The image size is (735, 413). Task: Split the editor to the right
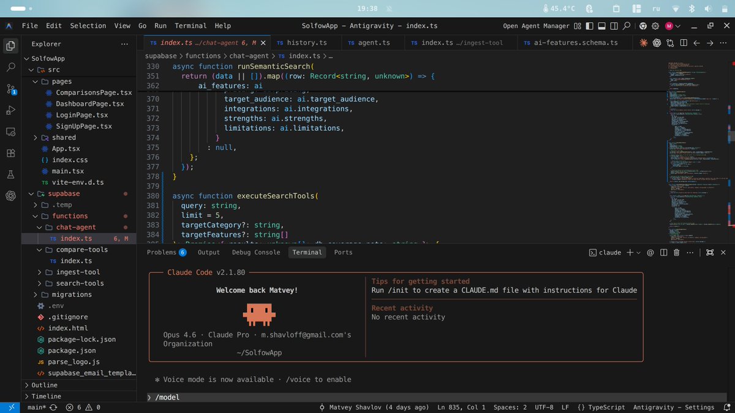click(684, 43)
